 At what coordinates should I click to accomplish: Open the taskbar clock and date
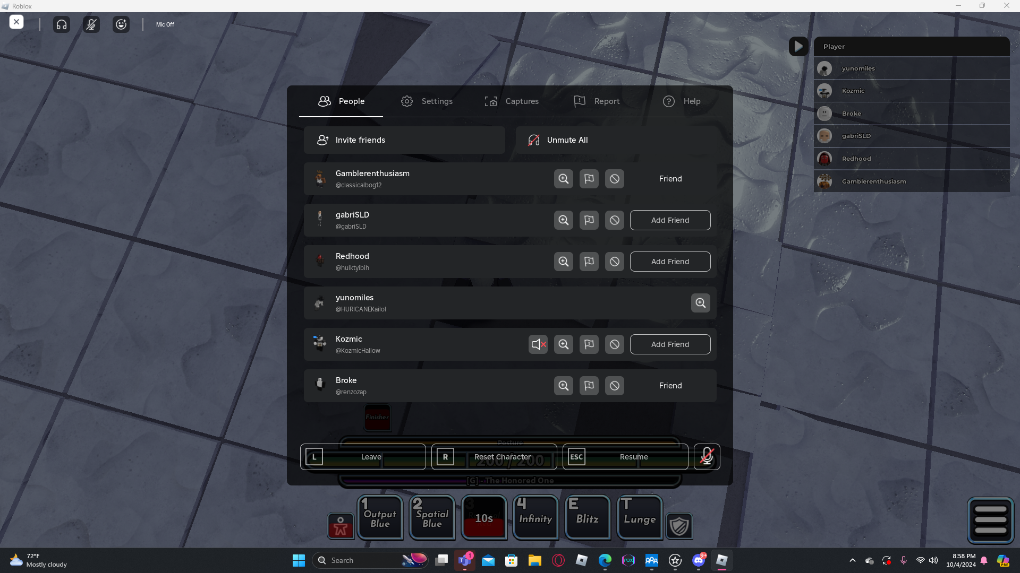click(961, 560)
